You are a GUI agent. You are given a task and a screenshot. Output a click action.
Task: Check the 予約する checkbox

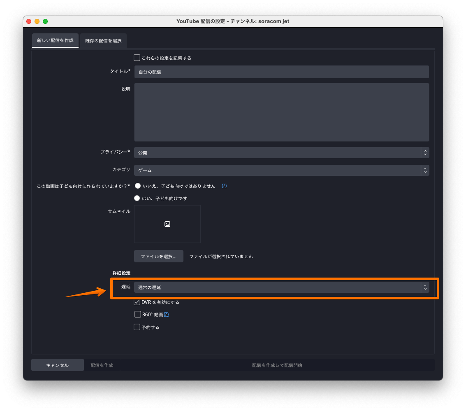137,327
